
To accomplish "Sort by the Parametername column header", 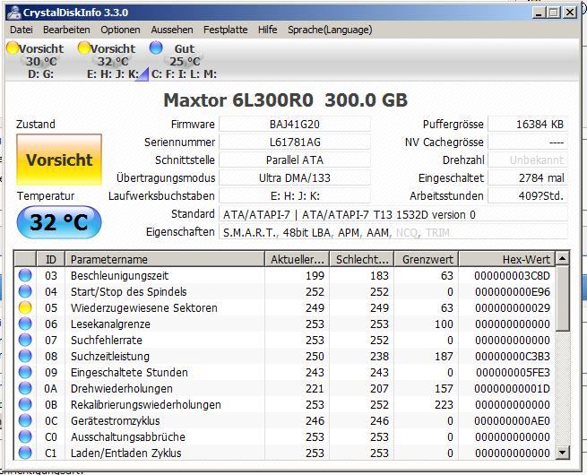I will pos(165,259).
